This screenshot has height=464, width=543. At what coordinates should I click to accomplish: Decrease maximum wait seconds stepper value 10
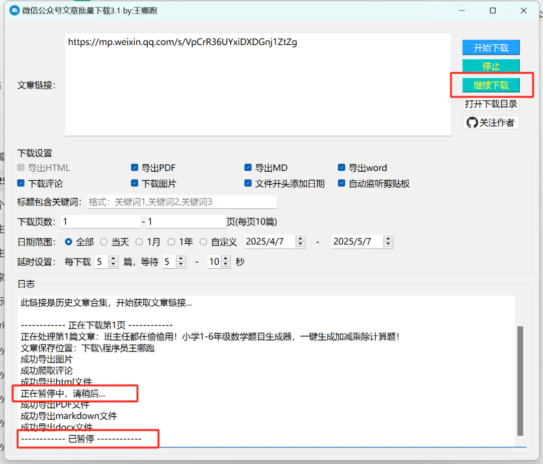click(x=226, y=265)
